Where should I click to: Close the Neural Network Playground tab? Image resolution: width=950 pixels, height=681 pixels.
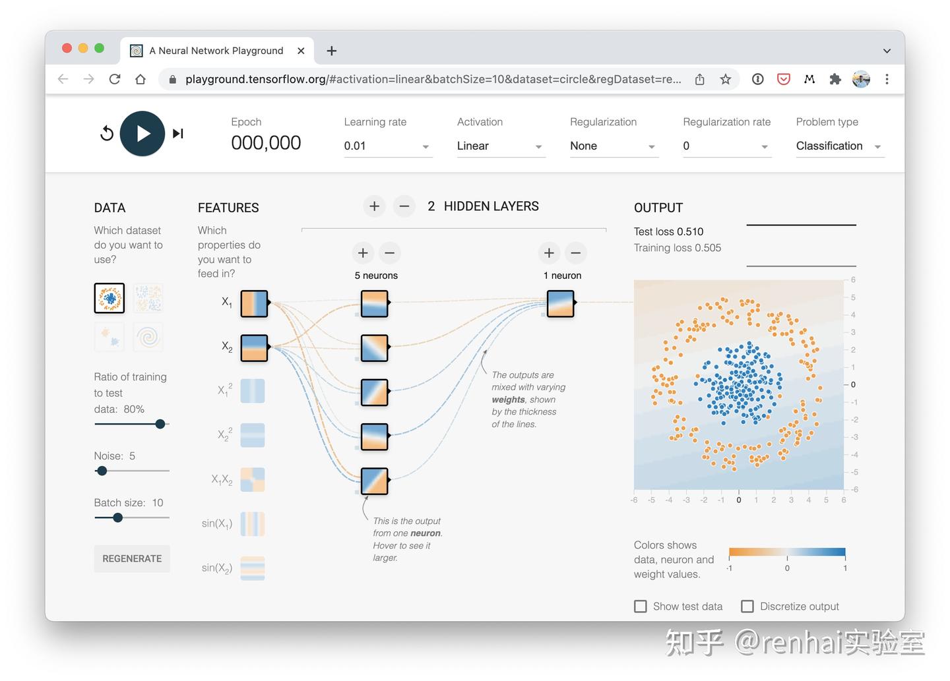(301, 51)
